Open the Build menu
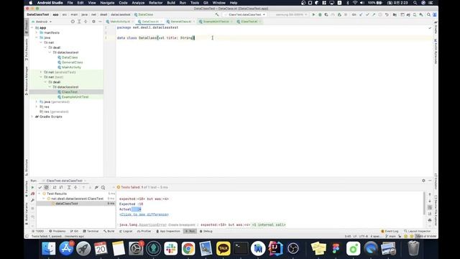Viewport: 460px width, 259px height. pyautogui.click(x=171, y=3)
